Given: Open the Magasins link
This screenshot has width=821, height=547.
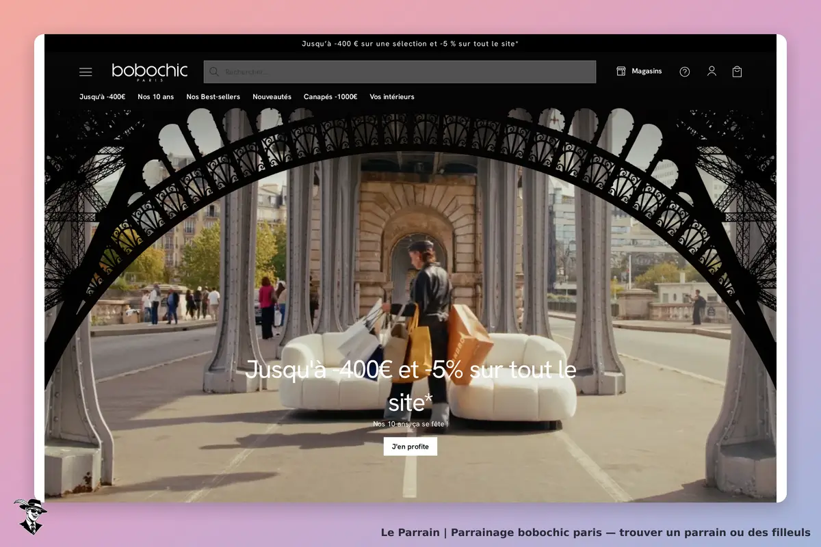Looking at the screenshot, I should (647, 71).
